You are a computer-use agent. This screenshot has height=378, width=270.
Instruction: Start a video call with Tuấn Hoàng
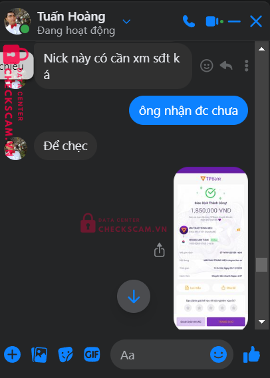click(214, 21)
